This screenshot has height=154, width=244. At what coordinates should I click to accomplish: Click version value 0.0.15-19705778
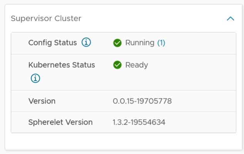coord(142,101)
